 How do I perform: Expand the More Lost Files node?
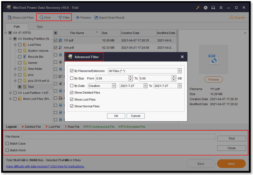click(10, 99)
